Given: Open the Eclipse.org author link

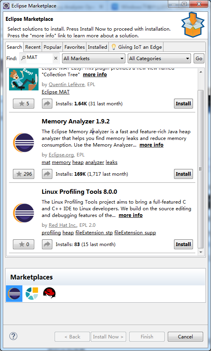Looking at the screenshot, I should pos(62,155).
